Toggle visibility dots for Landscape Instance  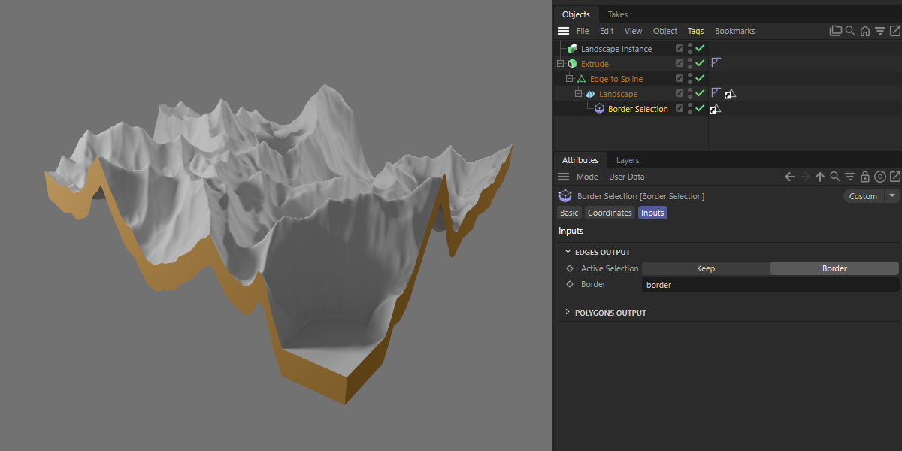click(690, 48)
